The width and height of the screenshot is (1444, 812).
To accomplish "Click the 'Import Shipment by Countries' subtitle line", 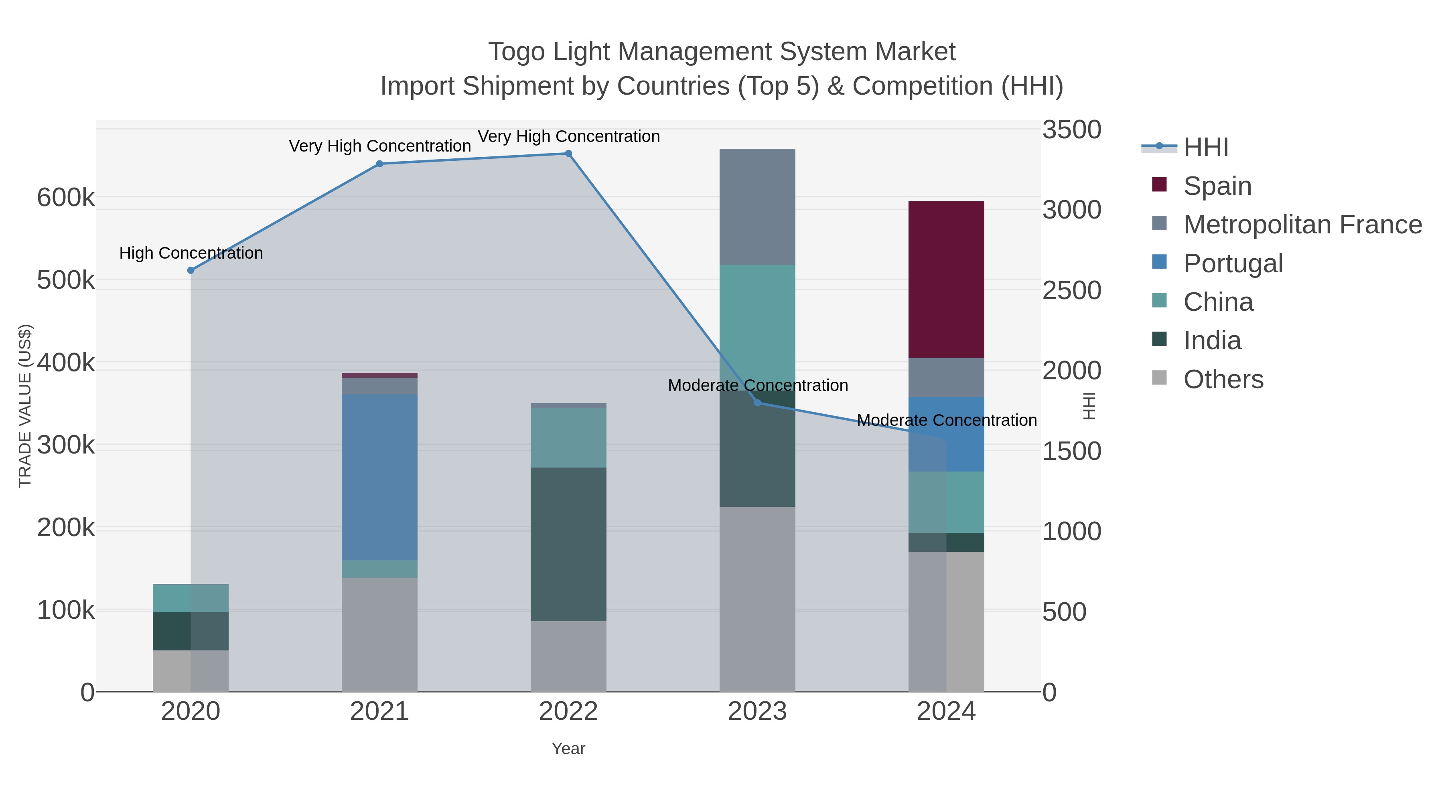I will [722, 86].
